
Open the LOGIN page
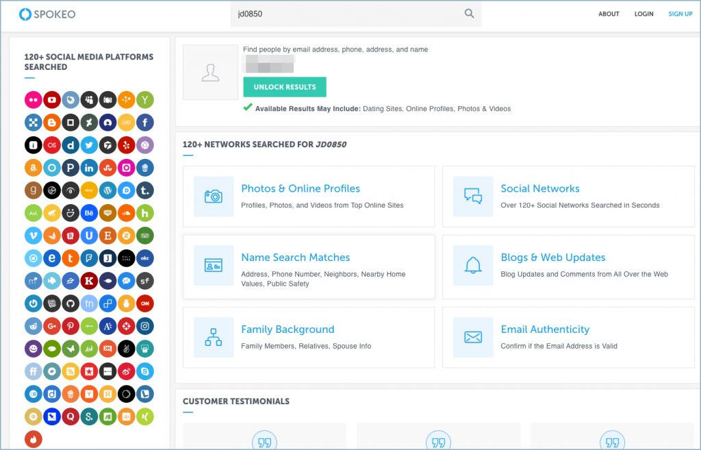(x=643, y=14)
